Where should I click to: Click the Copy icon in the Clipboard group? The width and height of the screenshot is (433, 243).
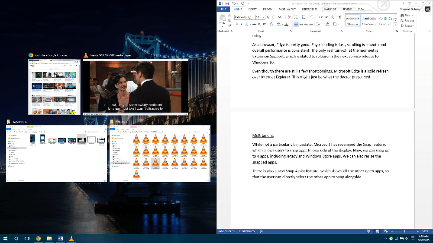pos(230,20)
